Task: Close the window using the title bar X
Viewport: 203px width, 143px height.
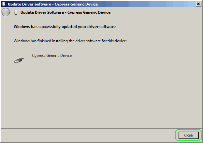Action: [198, 4]
